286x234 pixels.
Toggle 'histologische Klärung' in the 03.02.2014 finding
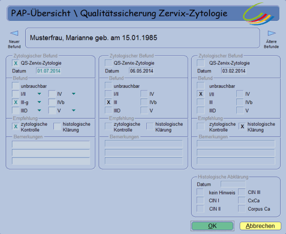pyautogui.click(x=242, y=126)
